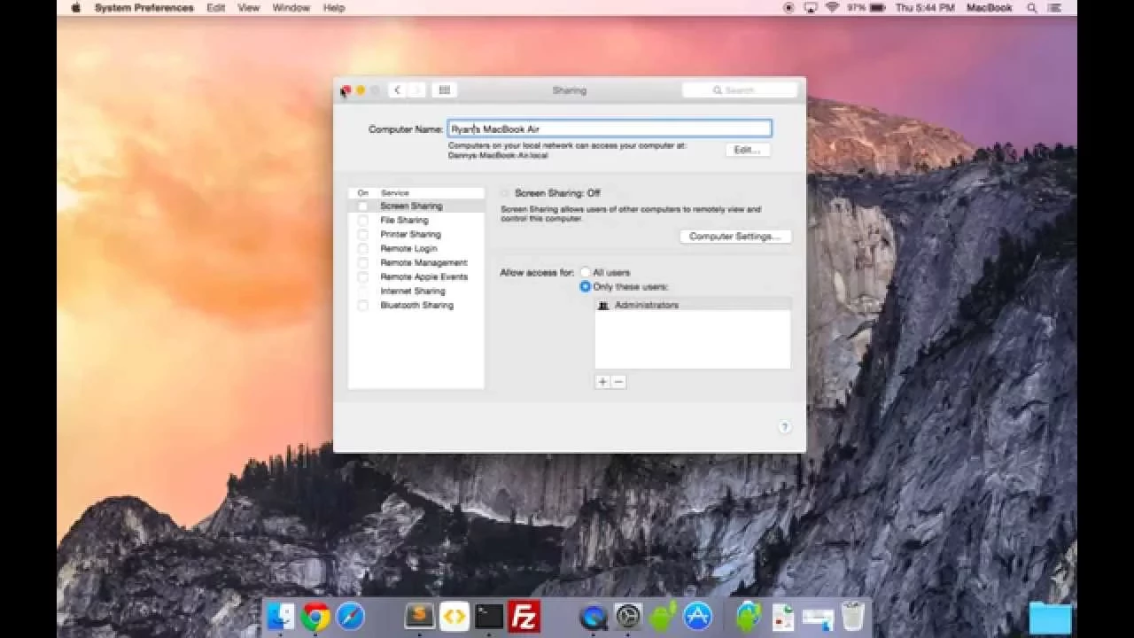The width and height of the screenshot is (1134, 638).
Task: Select Internet Sharing in the service list
Action: click(416, 292)
